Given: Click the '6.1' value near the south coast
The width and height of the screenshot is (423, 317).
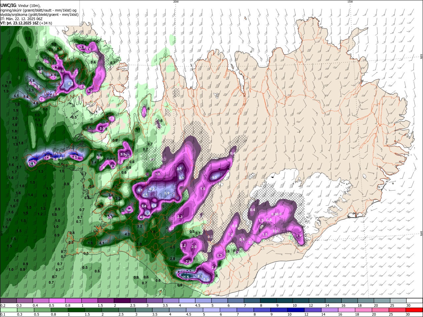Looking at the screenshot, I should [x=200, y=276].
